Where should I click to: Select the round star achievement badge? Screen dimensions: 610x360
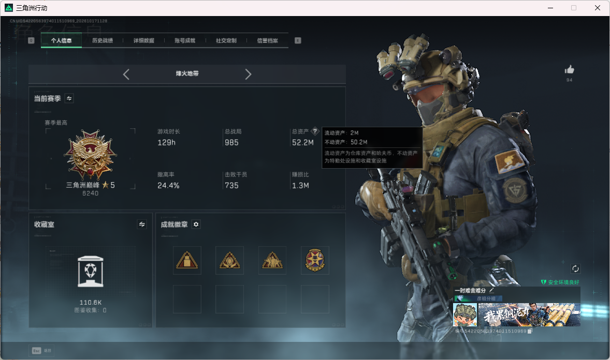[x=315, y=260]
